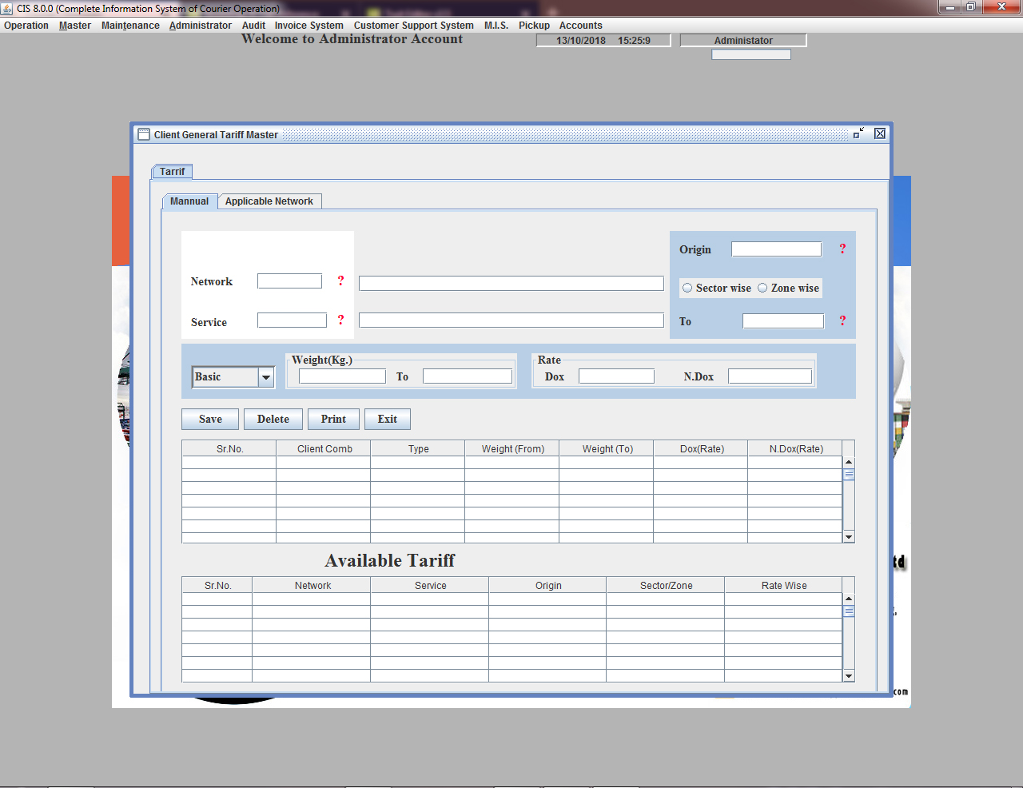
Task: Open the Administrator menu
Action: tap(201, 26)
